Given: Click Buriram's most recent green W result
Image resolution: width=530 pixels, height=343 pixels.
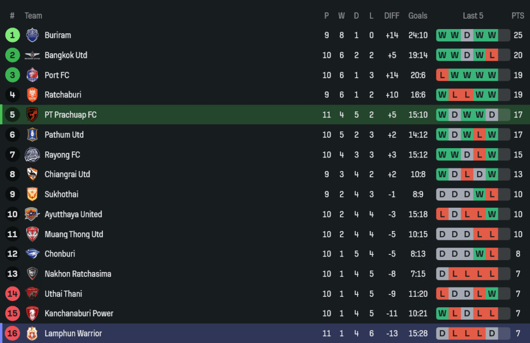Looking at the screenshot, I should [x=492, y=35].
